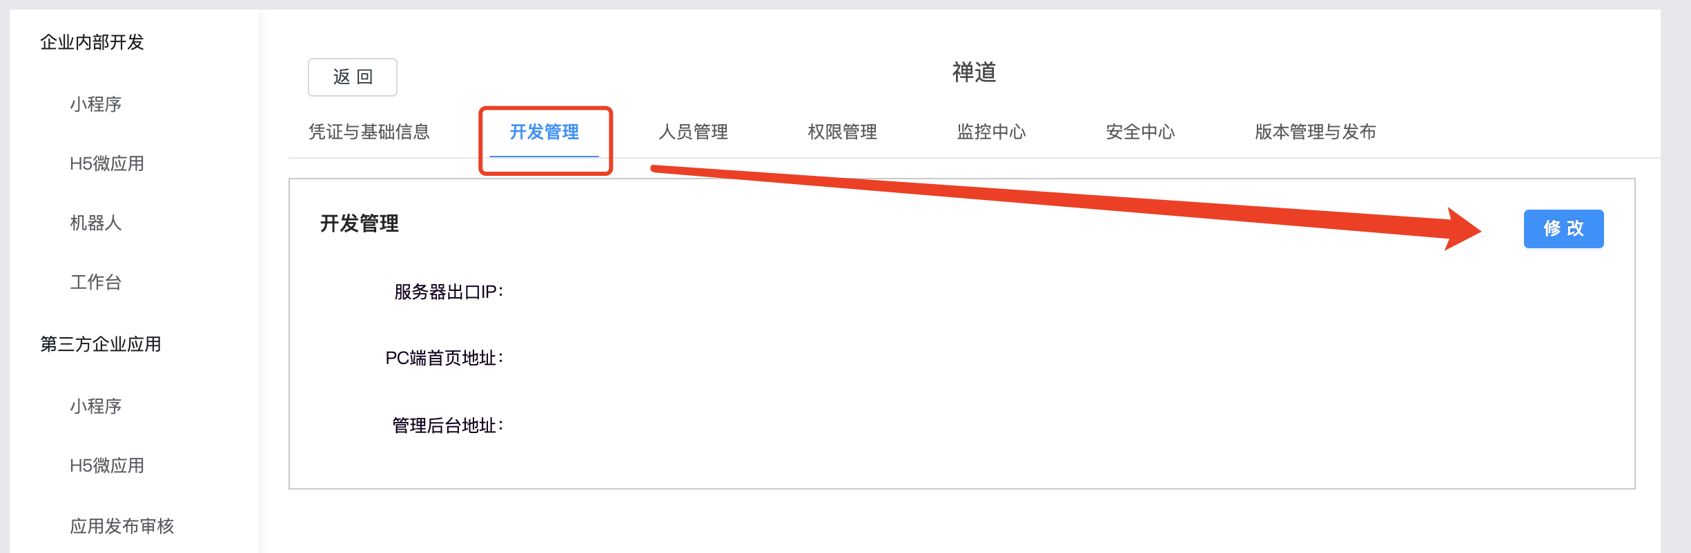The width and height of the screenshot is (1691, 553).
Task: Select 小程序 under 企业内部开发
Action: coord(96,104)
